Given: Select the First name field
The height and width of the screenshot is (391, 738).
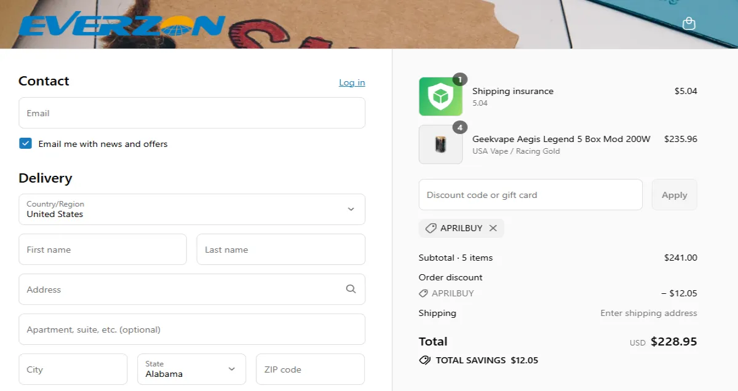Looking at the screenshot, I should 103,249.
